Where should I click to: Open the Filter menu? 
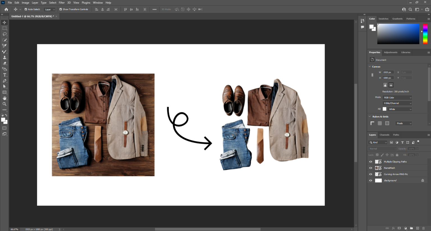[x=61, y=3]
